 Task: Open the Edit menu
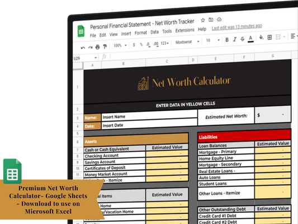[103, 35]
